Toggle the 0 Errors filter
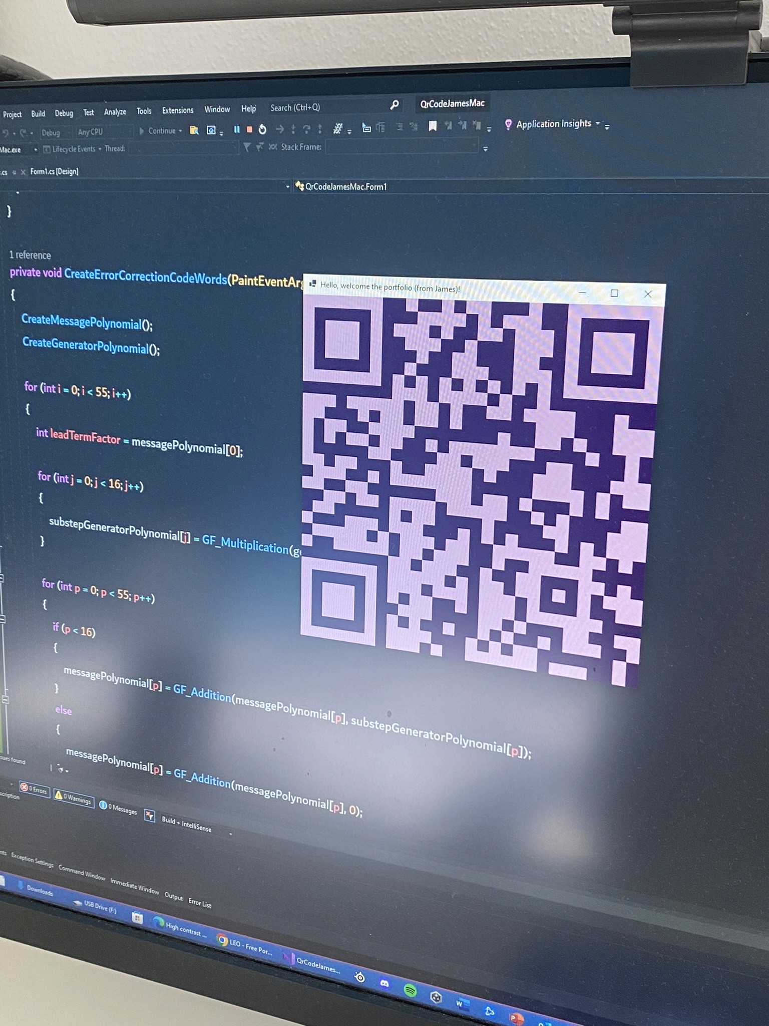 (x=35, y=790)
